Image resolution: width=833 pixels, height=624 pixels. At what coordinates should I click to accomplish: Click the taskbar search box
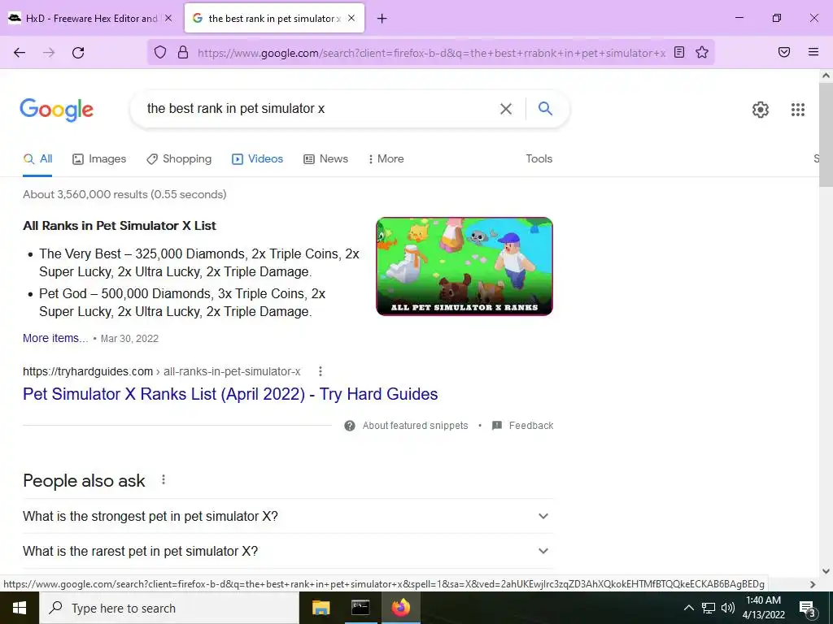(169, 608)
